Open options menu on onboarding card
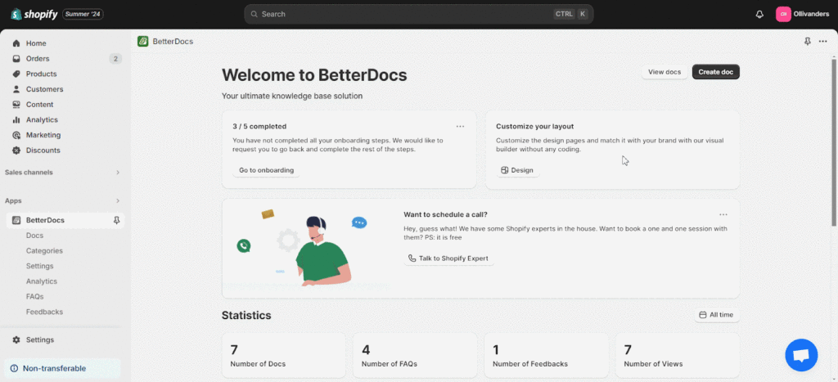This screenshot has height=382, width=838. [460, 126]
